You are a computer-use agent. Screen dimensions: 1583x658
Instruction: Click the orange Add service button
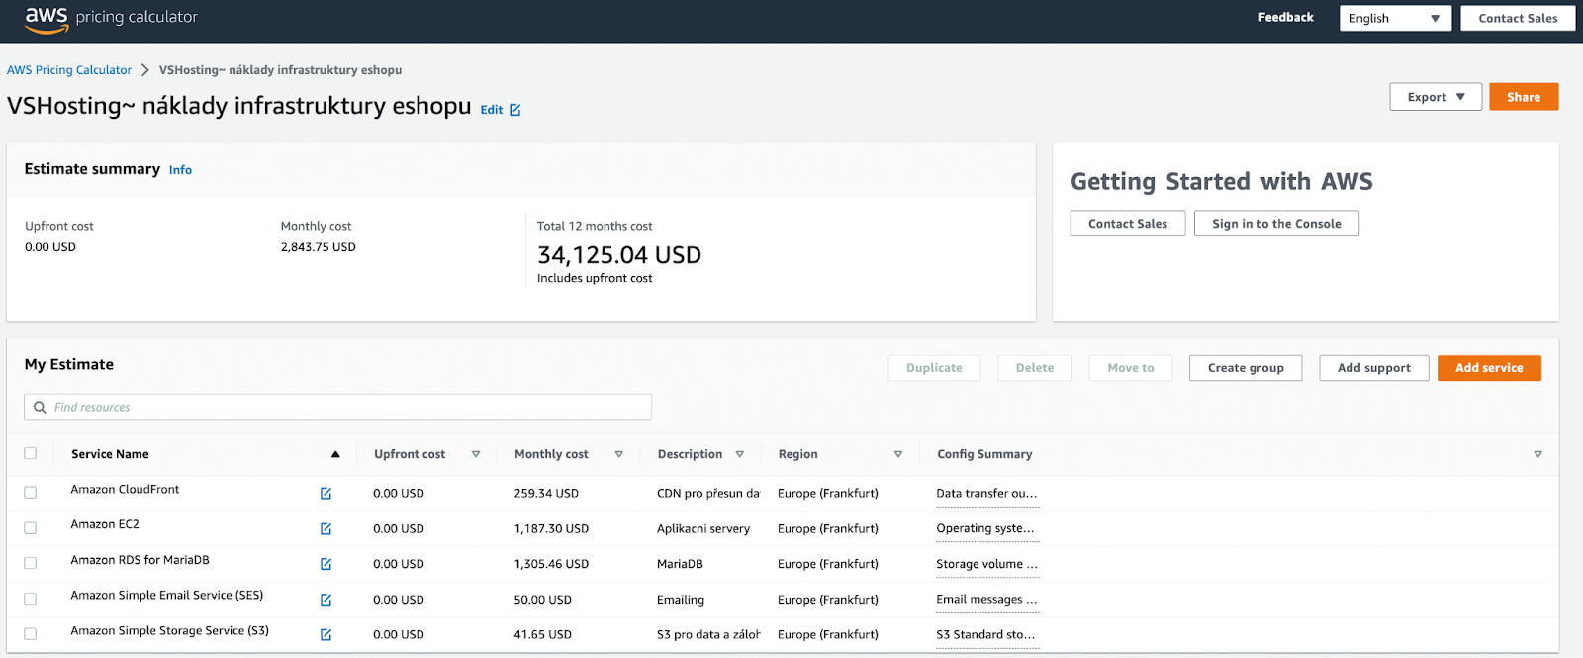[x=1489, y=368]
